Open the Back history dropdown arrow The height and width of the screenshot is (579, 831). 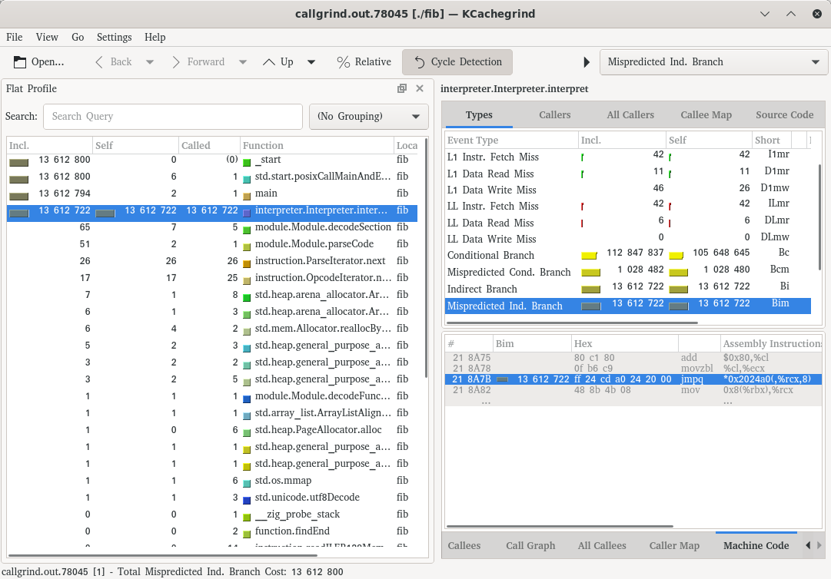click(150, 62)
